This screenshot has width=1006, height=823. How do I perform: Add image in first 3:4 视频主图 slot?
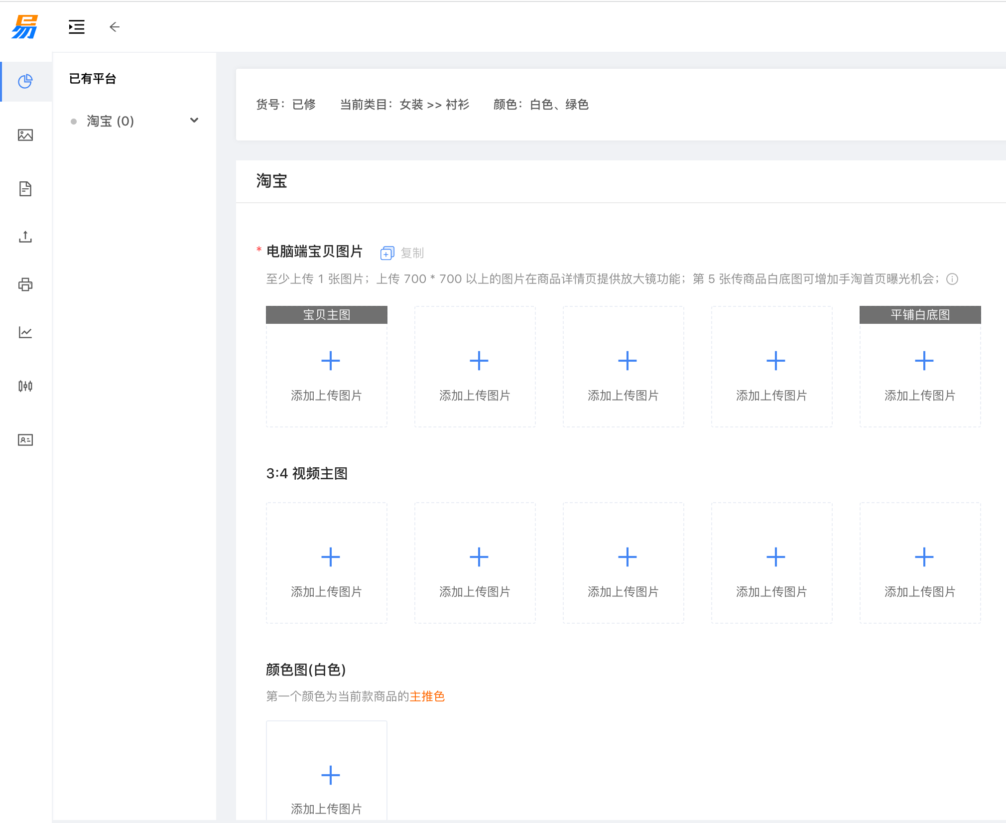(327, 563)
